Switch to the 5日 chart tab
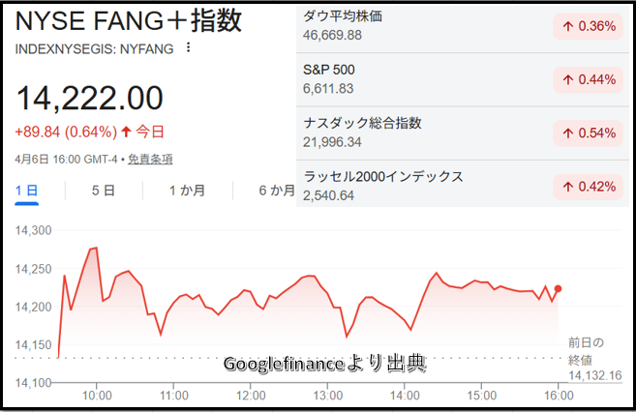 point(103,191)
